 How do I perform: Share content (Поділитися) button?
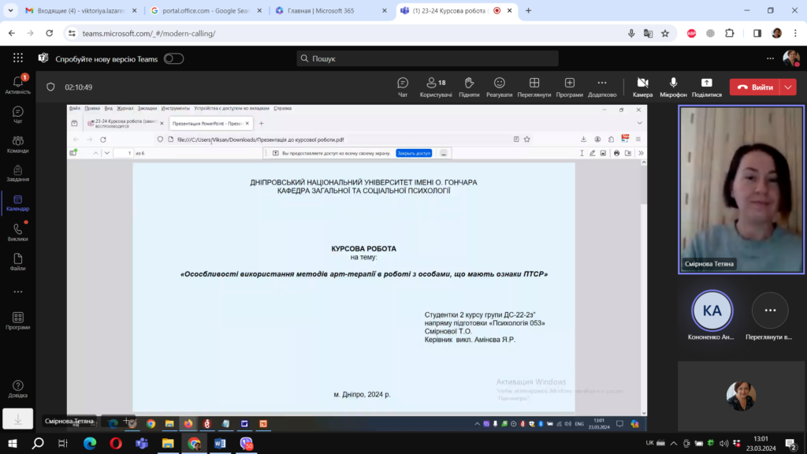coord(706,87)
